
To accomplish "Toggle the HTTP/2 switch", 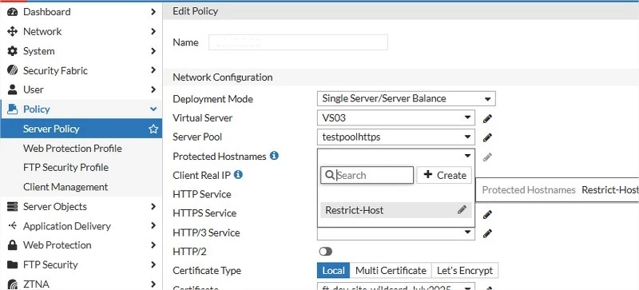I will point(326,252).
